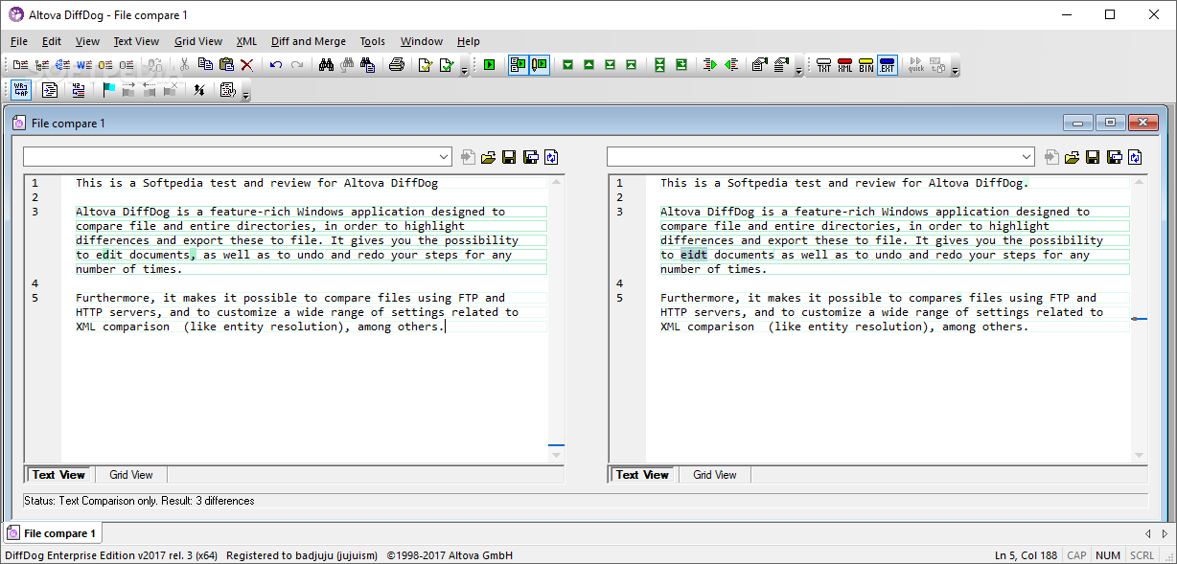This screenshot has width=1177, height=564.
Task: Expand the right pane file path dropdown
Action: coord(1027,157)
